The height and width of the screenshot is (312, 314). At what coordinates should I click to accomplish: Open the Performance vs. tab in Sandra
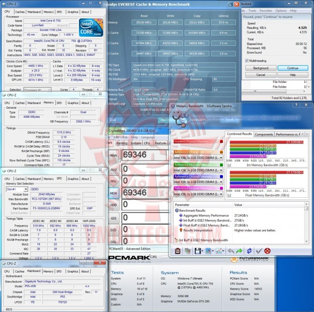[287, 134]
